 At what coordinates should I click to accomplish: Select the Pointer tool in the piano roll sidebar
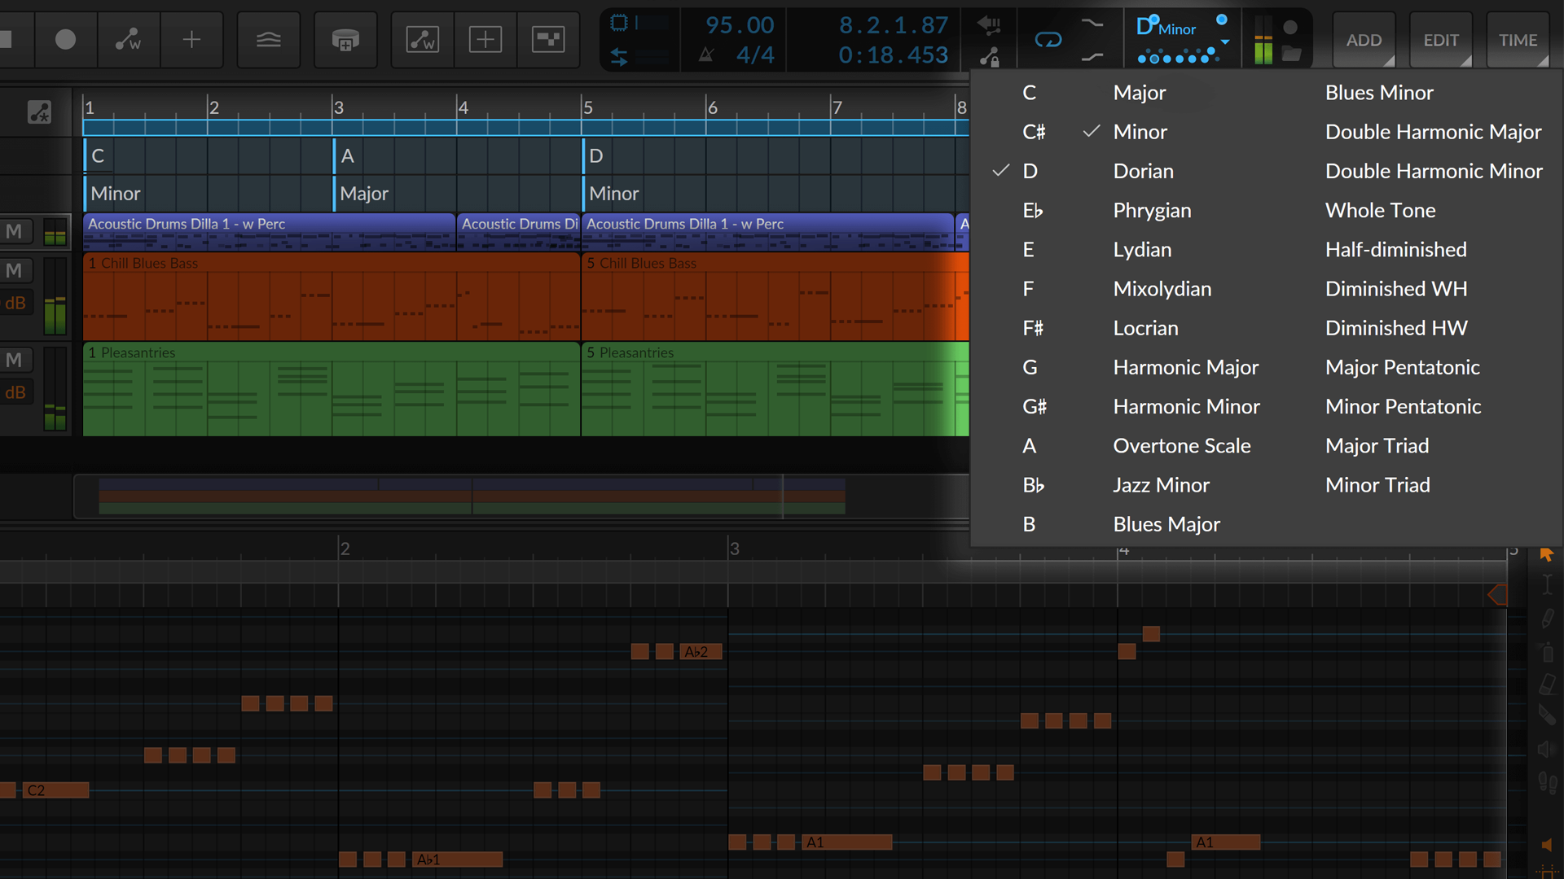(x=1548, y=554)
